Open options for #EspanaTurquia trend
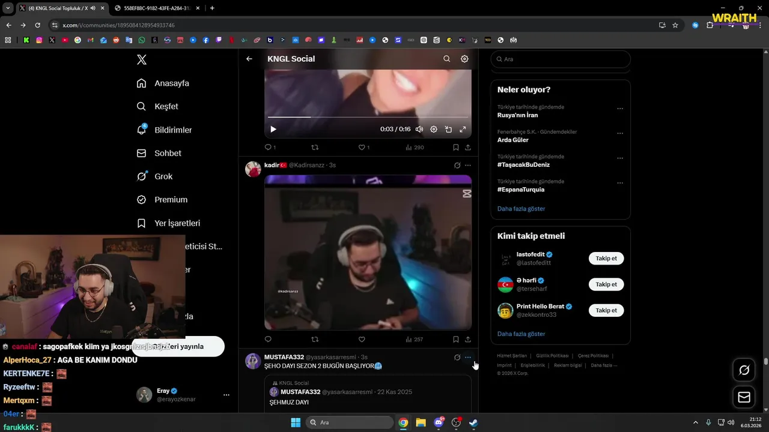The image size is (769, 432). pyautogui.click(x=620, y=182)
